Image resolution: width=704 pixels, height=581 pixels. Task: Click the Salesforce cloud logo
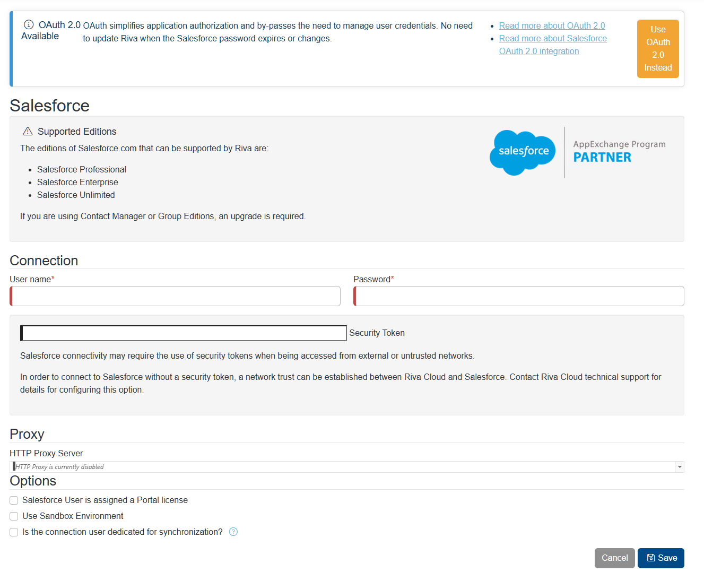[523, 152]
